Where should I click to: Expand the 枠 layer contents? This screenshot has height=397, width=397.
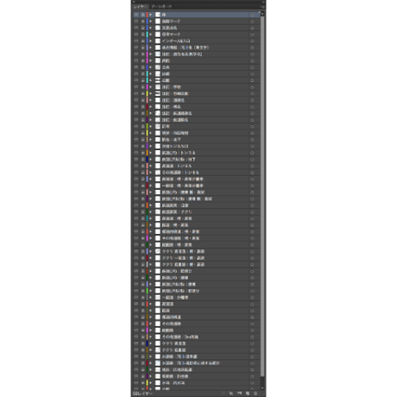(x=151, y=15)
